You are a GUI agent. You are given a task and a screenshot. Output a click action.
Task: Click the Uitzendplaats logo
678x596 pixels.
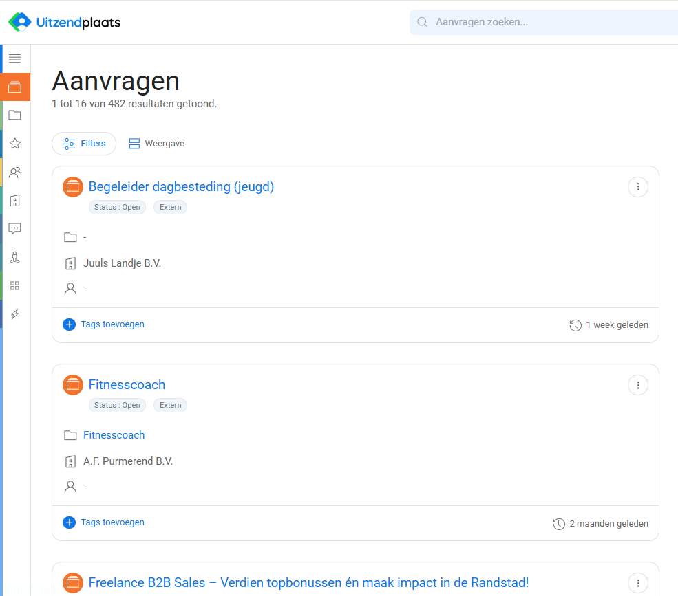point(64,23)
